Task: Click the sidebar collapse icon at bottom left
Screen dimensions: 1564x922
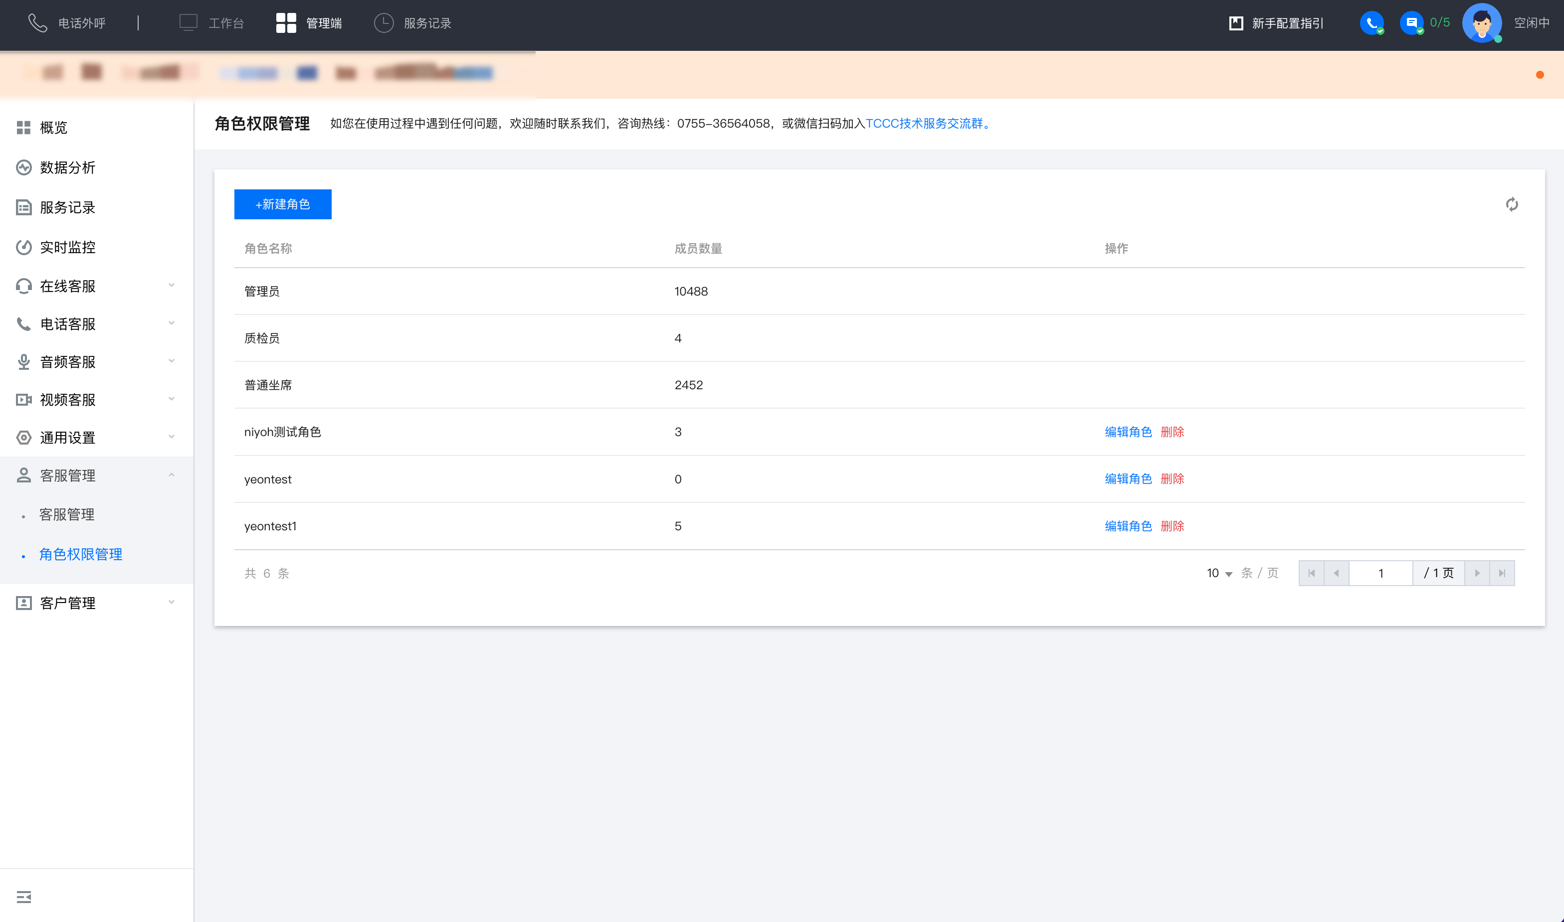Action: (x=23, y=897)
